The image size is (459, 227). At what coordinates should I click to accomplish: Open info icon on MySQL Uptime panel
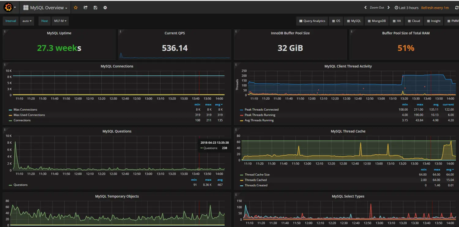coord(5,31)
